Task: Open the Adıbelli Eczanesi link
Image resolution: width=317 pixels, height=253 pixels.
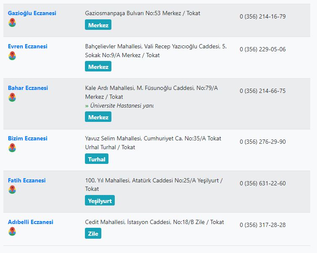Action: pos(31,222)
